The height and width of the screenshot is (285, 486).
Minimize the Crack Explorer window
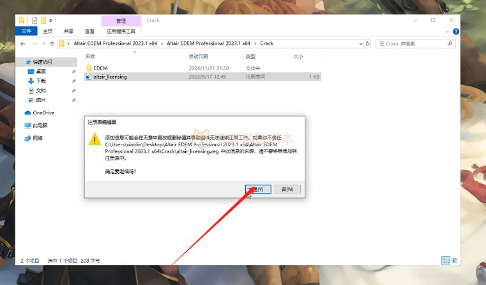click(x=415, y=20)
